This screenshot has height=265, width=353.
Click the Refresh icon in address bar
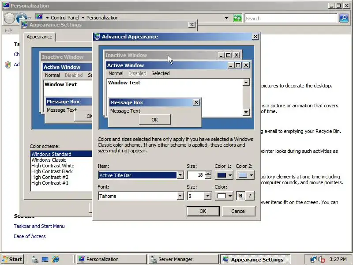[237, 18]
